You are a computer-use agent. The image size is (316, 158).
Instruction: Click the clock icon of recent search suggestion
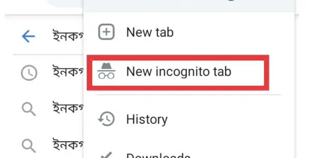tap(29, 73)
